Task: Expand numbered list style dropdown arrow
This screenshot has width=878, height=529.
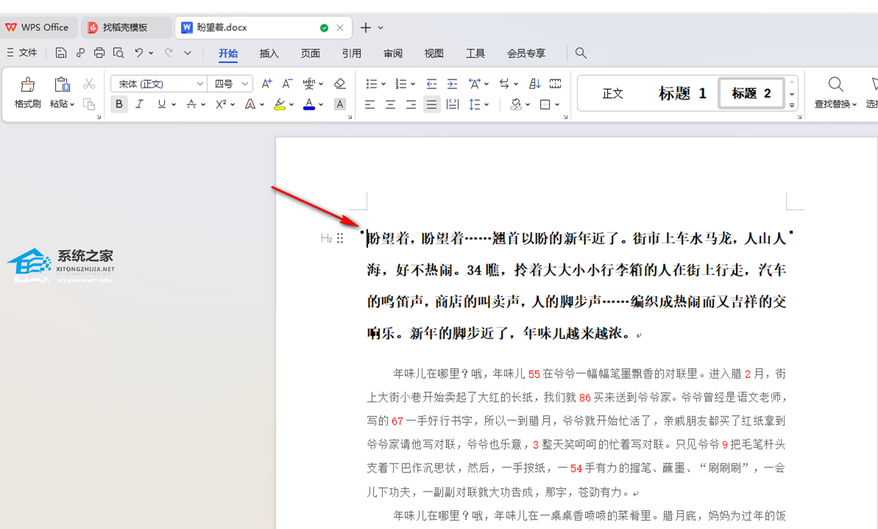Action: pos(413,84)
